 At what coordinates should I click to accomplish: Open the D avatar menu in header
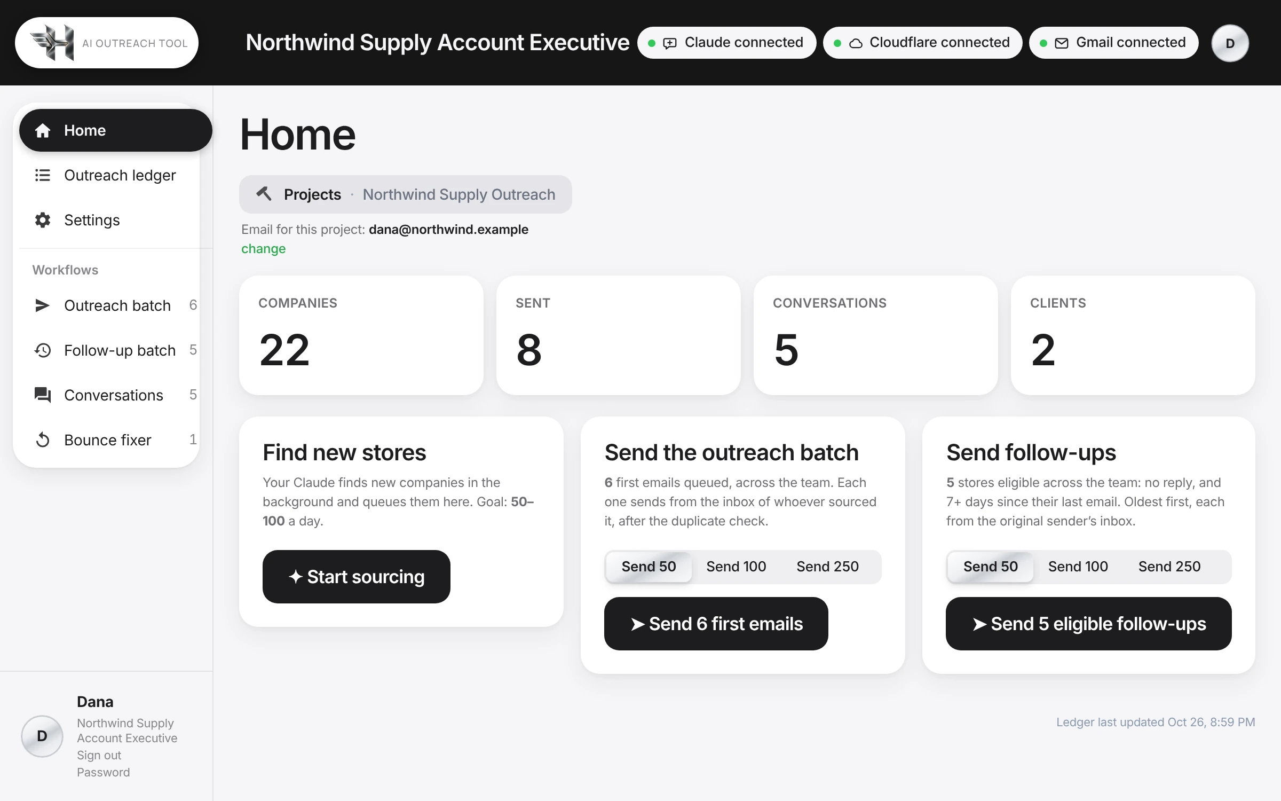coord(1230,43)
